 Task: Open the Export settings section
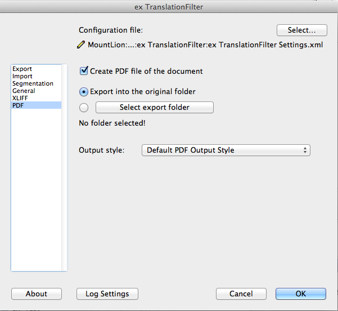click(22, 69)
